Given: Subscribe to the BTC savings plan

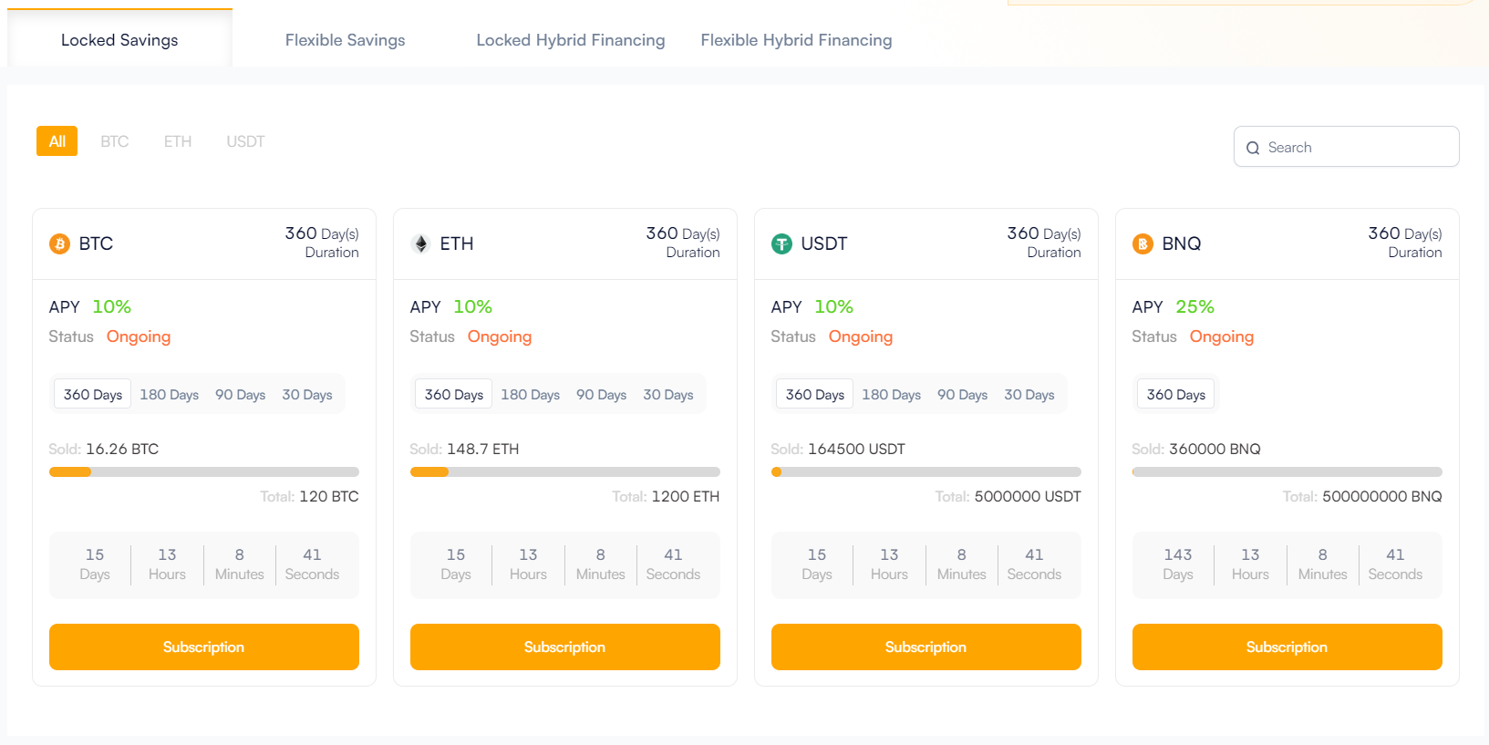Looking at the screenshot, I should [203, 647].
